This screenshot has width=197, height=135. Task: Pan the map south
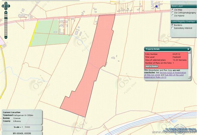tap(6, 9)
